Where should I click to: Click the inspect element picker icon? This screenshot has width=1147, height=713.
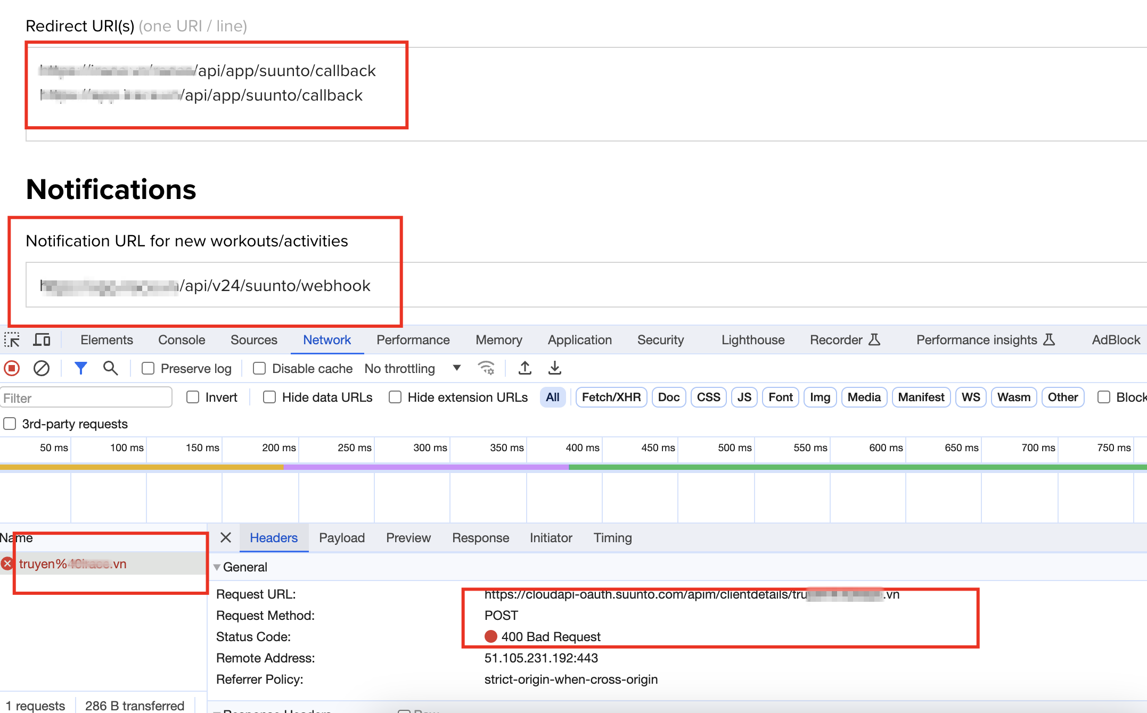(12, 340)
